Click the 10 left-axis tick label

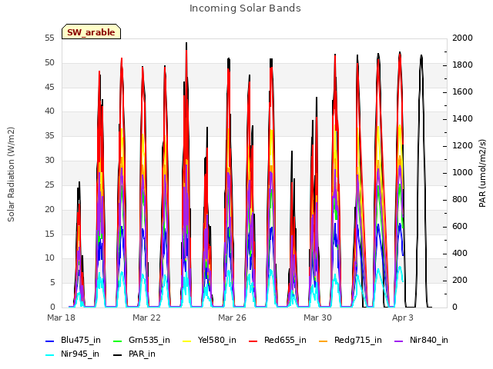pos(49,258)
